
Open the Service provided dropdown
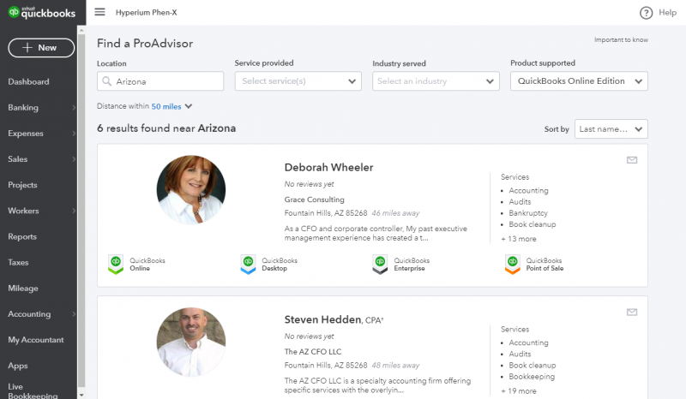tap(298, 81)
